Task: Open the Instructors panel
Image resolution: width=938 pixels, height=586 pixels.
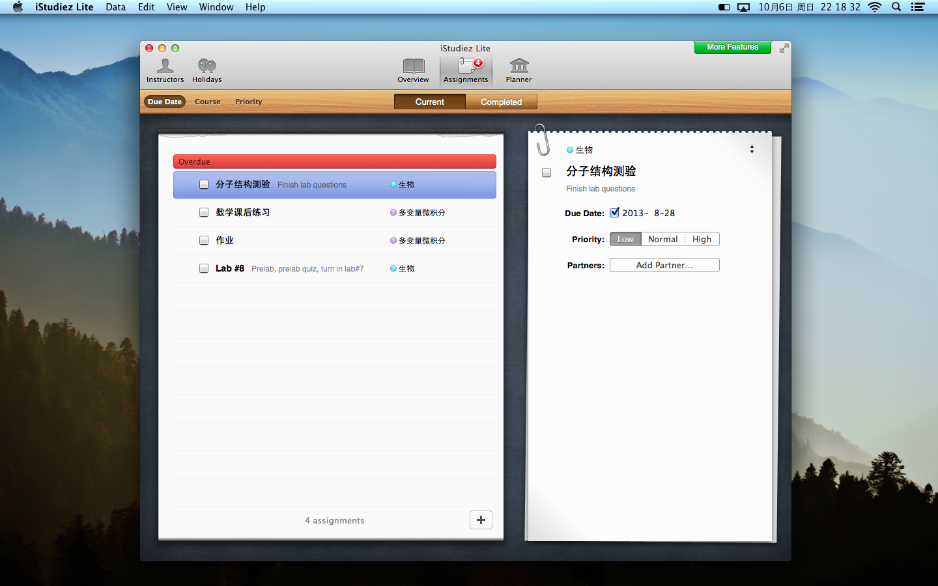Action: pos(165,71)
